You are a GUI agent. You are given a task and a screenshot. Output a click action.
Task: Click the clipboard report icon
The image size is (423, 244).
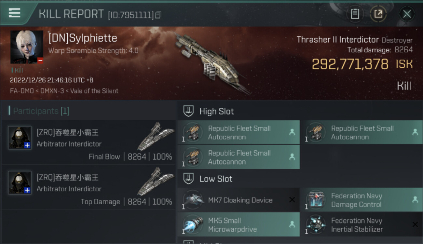click(355, 14)
